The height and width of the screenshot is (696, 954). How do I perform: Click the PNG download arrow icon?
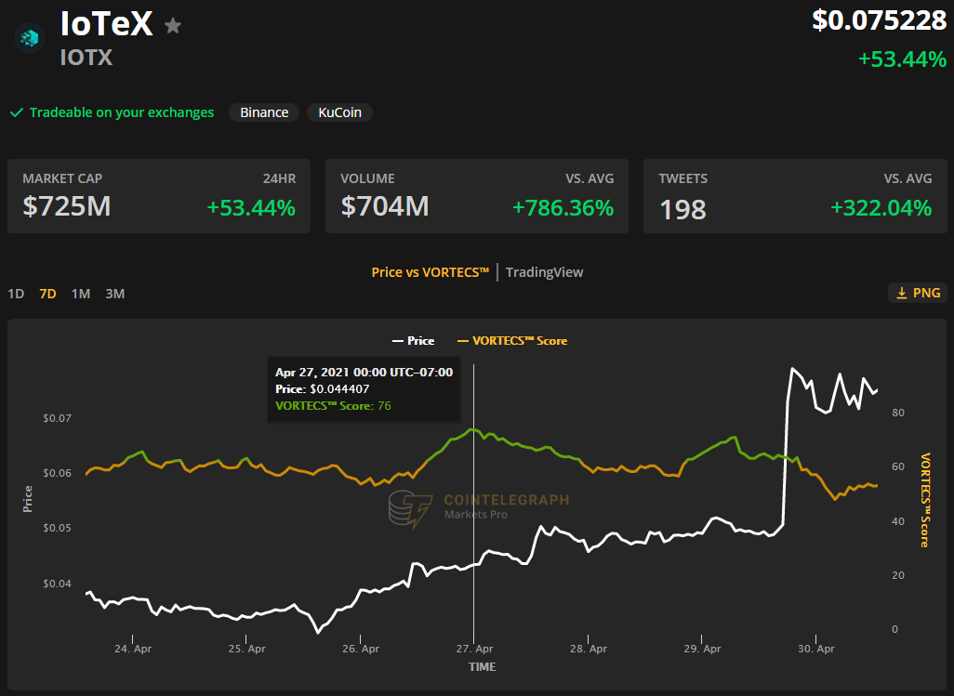902,293
